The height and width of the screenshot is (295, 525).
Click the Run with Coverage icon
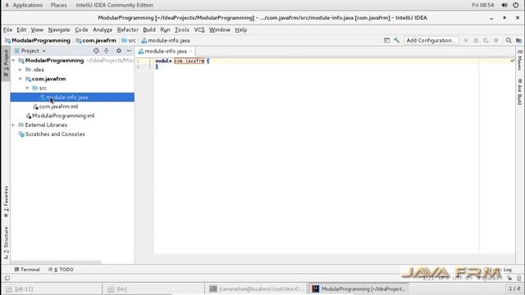click(x=486, y=40)
